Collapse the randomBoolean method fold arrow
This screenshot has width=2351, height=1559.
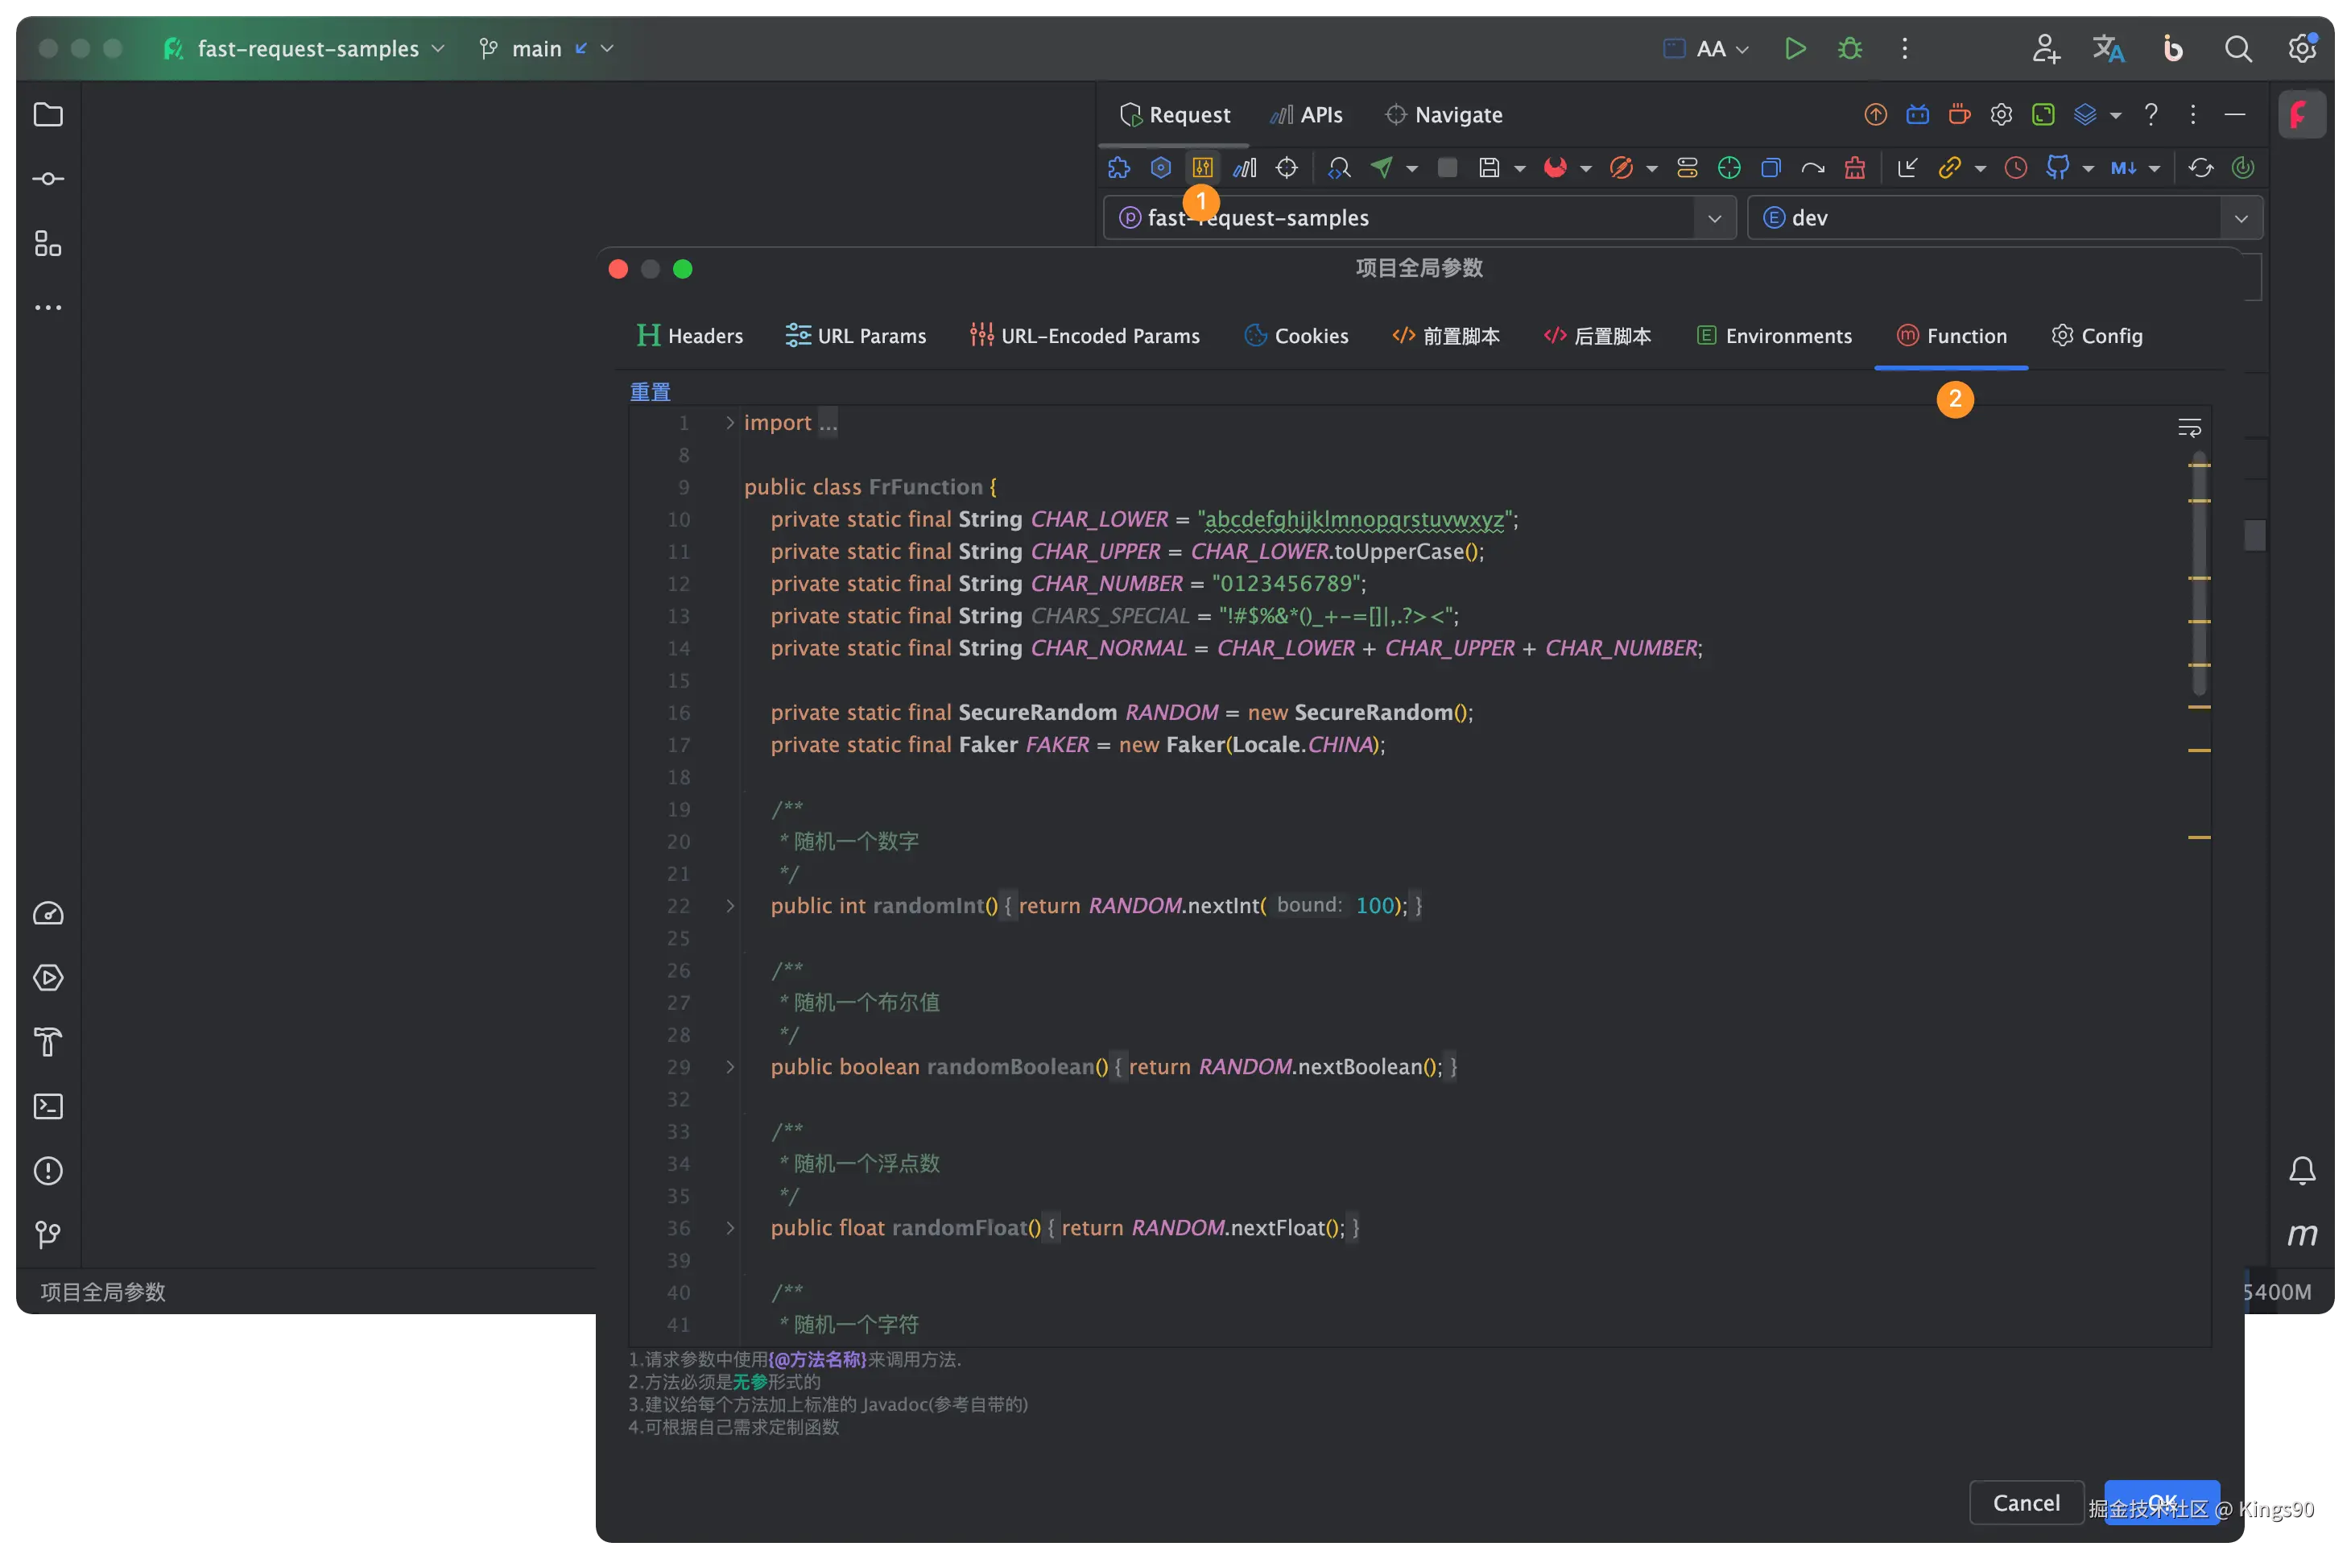coord(730,1067)
